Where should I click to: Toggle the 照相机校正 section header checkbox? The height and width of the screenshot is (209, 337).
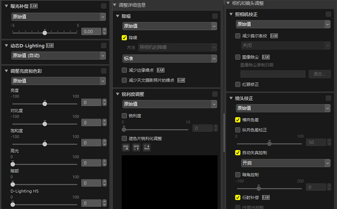[328, 14]
